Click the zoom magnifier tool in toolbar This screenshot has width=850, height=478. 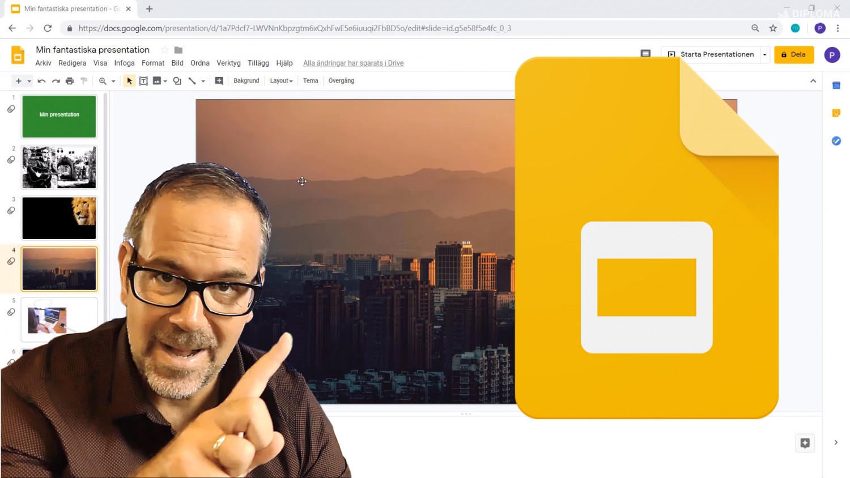click(103, 81)
